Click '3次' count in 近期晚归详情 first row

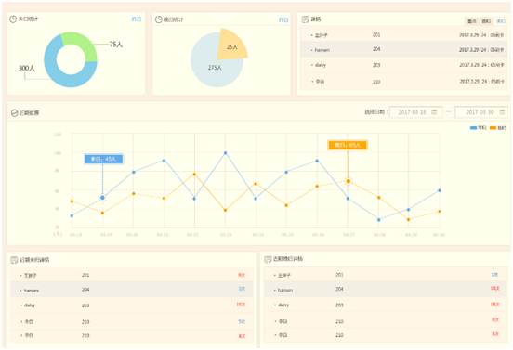point(494,275)
